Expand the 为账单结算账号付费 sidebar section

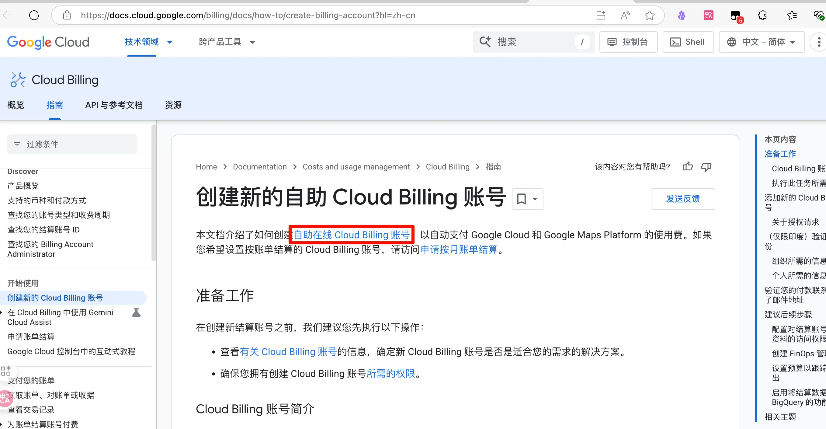pyautogui.click(x=43, y=424)
